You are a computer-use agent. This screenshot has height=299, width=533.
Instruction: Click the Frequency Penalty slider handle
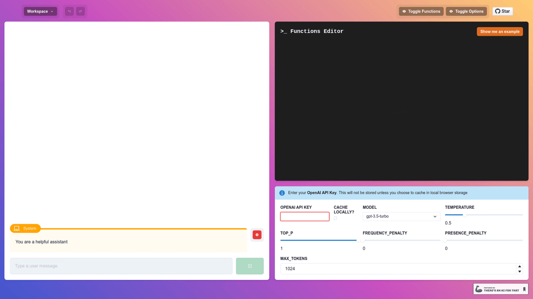pyautogui.click(x=363, y=240)
